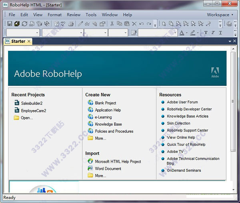Create a new Blank Project
Viewport: 240px width, 203px height.
(x=105, y=103)
